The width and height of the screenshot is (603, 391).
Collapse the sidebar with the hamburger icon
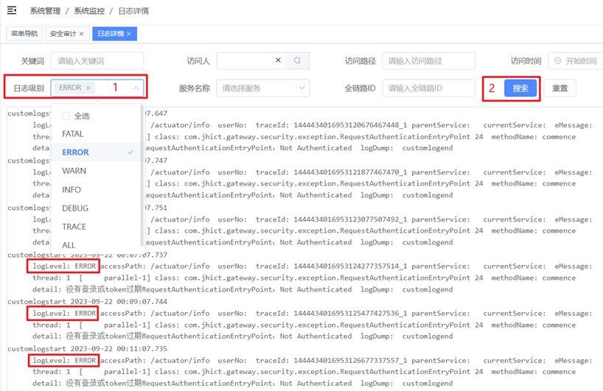point(12,10)
